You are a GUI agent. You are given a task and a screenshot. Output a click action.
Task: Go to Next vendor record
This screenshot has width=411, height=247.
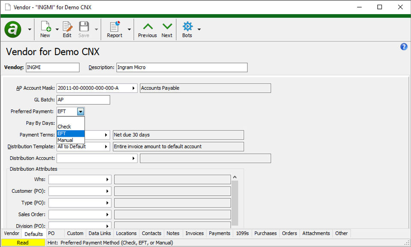pyautogui.click(x=167, y=29)
